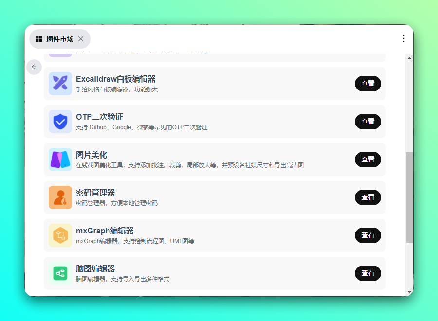
Task: Click the title "密码管理器"
Action: [95, 193]
